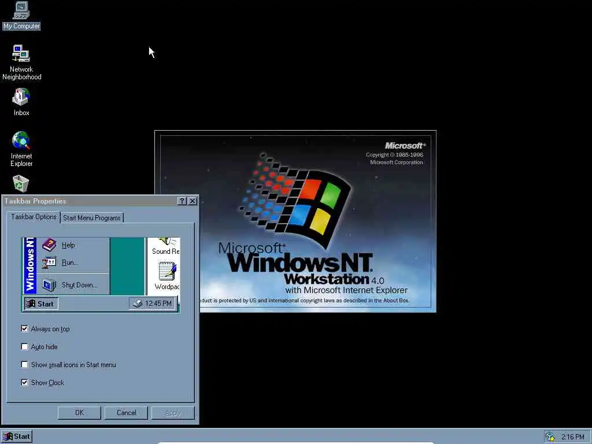The width and height of the screenshot is (592, 444).
Task: Switch to the Start Menu Programs tab
Action: click(92, 218)
